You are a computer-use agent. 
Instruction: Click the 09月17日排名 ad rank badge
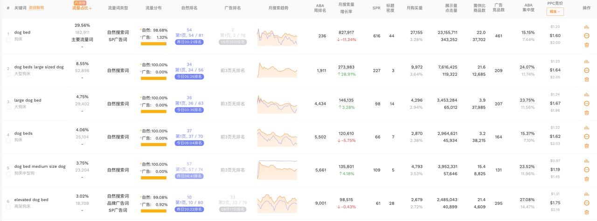coord(233,209)
